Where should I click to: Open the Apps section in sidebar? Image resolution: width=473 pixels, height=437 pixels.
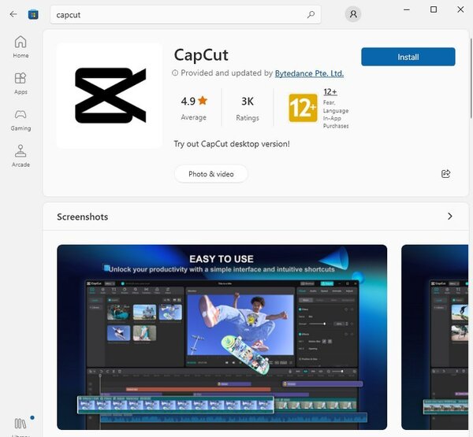(x=20, y=83)
